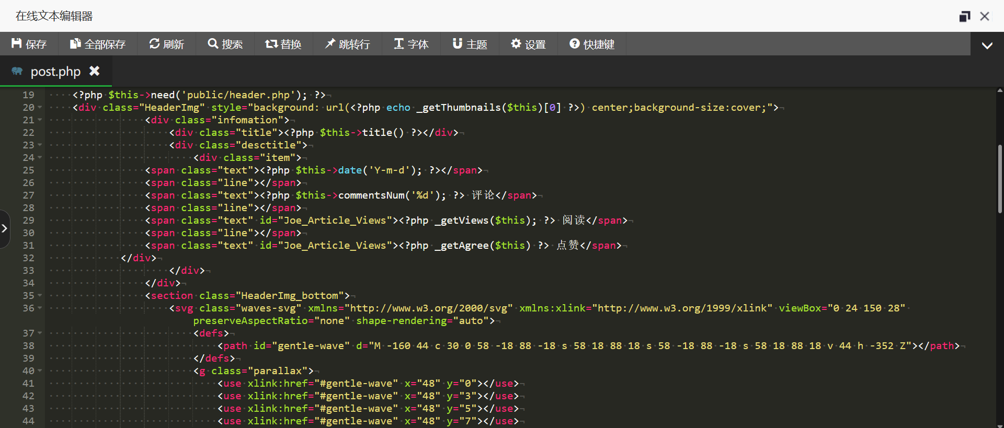Click the Save (保存) floppy disk icon
The width and height of the screenshot is (1004, 428).
(17, 44)
